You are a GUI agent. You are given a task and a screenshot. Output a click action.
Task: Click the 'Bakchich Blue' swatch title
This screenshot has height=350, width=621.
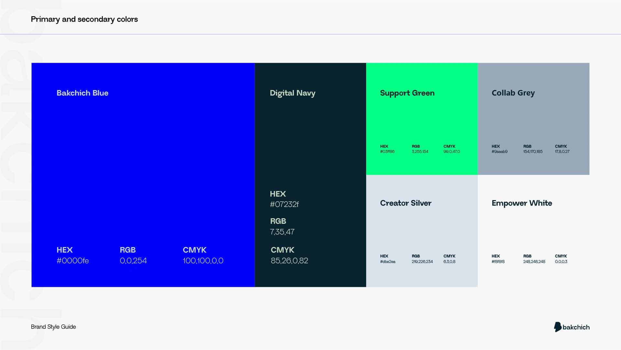(x=82, y=93)
